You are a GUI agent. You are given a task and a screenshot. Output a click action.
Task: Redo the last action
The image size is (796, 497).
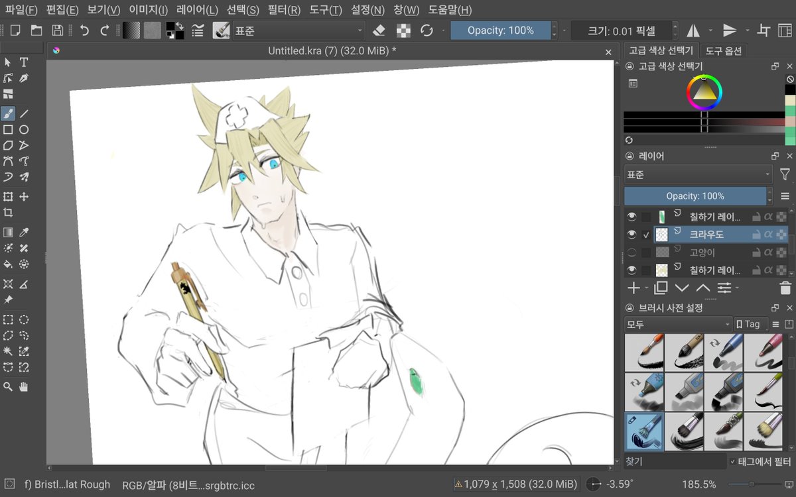coord(105,30)
